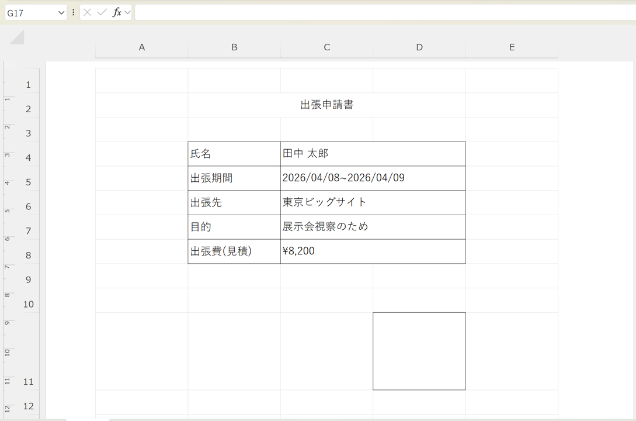
Task: Click the cancel (X) icon in the formula bar
Action: (86, 12)
